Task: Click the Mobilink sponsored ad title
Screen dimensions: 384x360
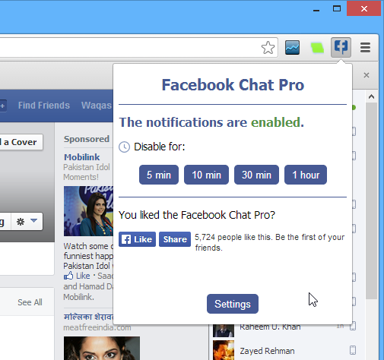Action: click(81, 157)
